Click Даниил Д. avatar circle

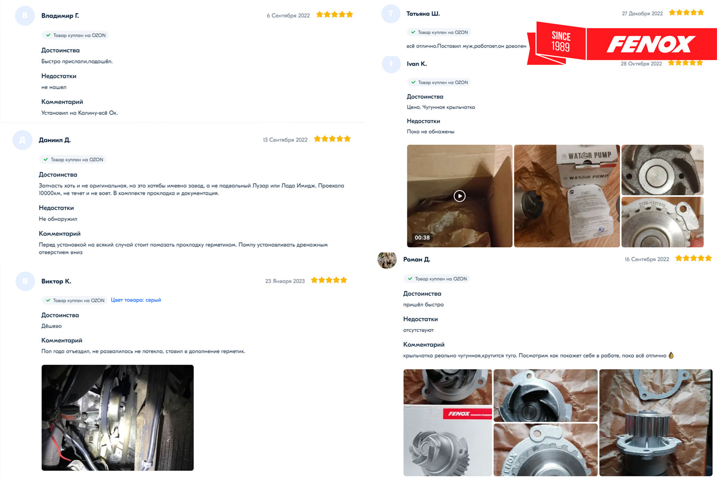(22, 140)
